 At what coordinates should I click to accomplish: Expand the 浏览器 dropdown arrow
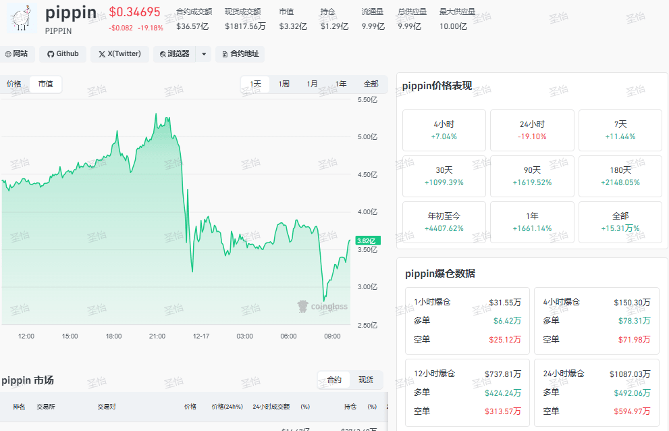[204, 54]
